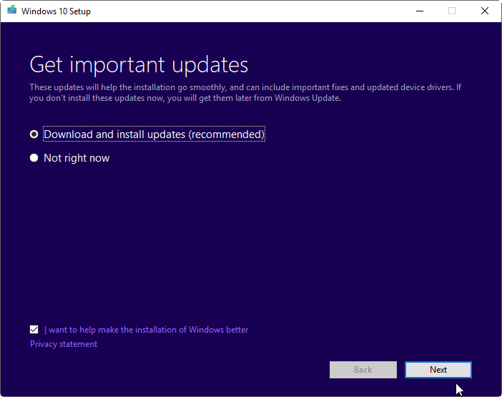Close the Windows 10 Setup window

click(x=485, y=11)
